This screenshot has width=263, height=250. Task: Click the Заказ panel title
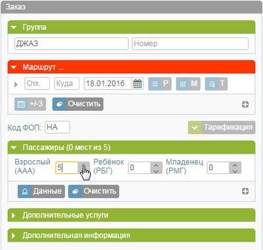16,7
